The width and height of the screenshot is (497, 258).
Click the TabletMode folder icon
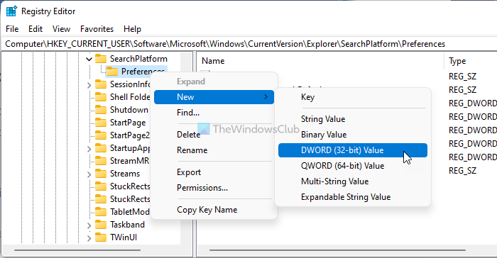101,211
